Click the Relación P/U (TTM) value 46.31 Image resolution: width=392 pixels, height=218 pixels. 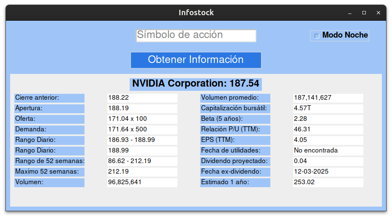pyautogui.click(x=328, y=130)
